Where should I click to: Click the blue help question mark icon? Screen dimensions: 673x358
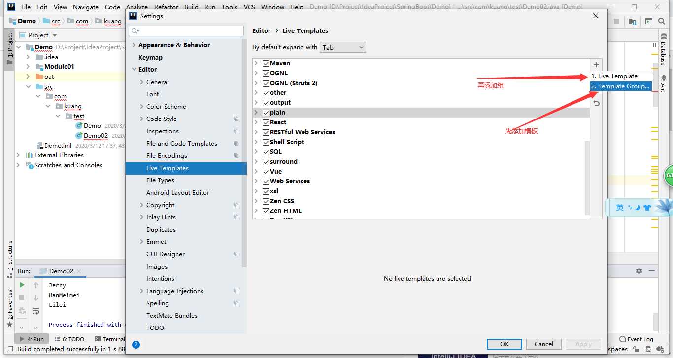pos(136,345)
